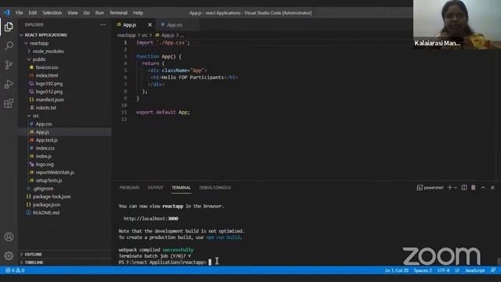
Task: Open Explorer more actions ellipsis
Action: pos(103,24)
